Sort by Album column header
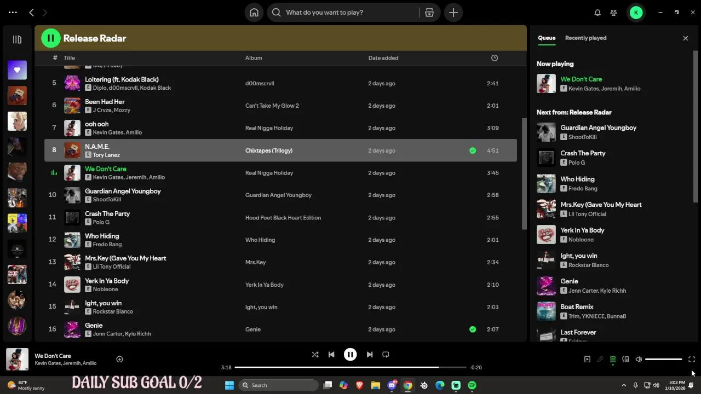The image size is (701, 394). coord(254,58)
